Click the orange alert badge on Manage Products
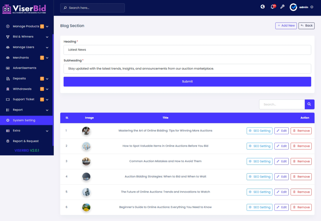The image size is (321, 221). point(42,26)
